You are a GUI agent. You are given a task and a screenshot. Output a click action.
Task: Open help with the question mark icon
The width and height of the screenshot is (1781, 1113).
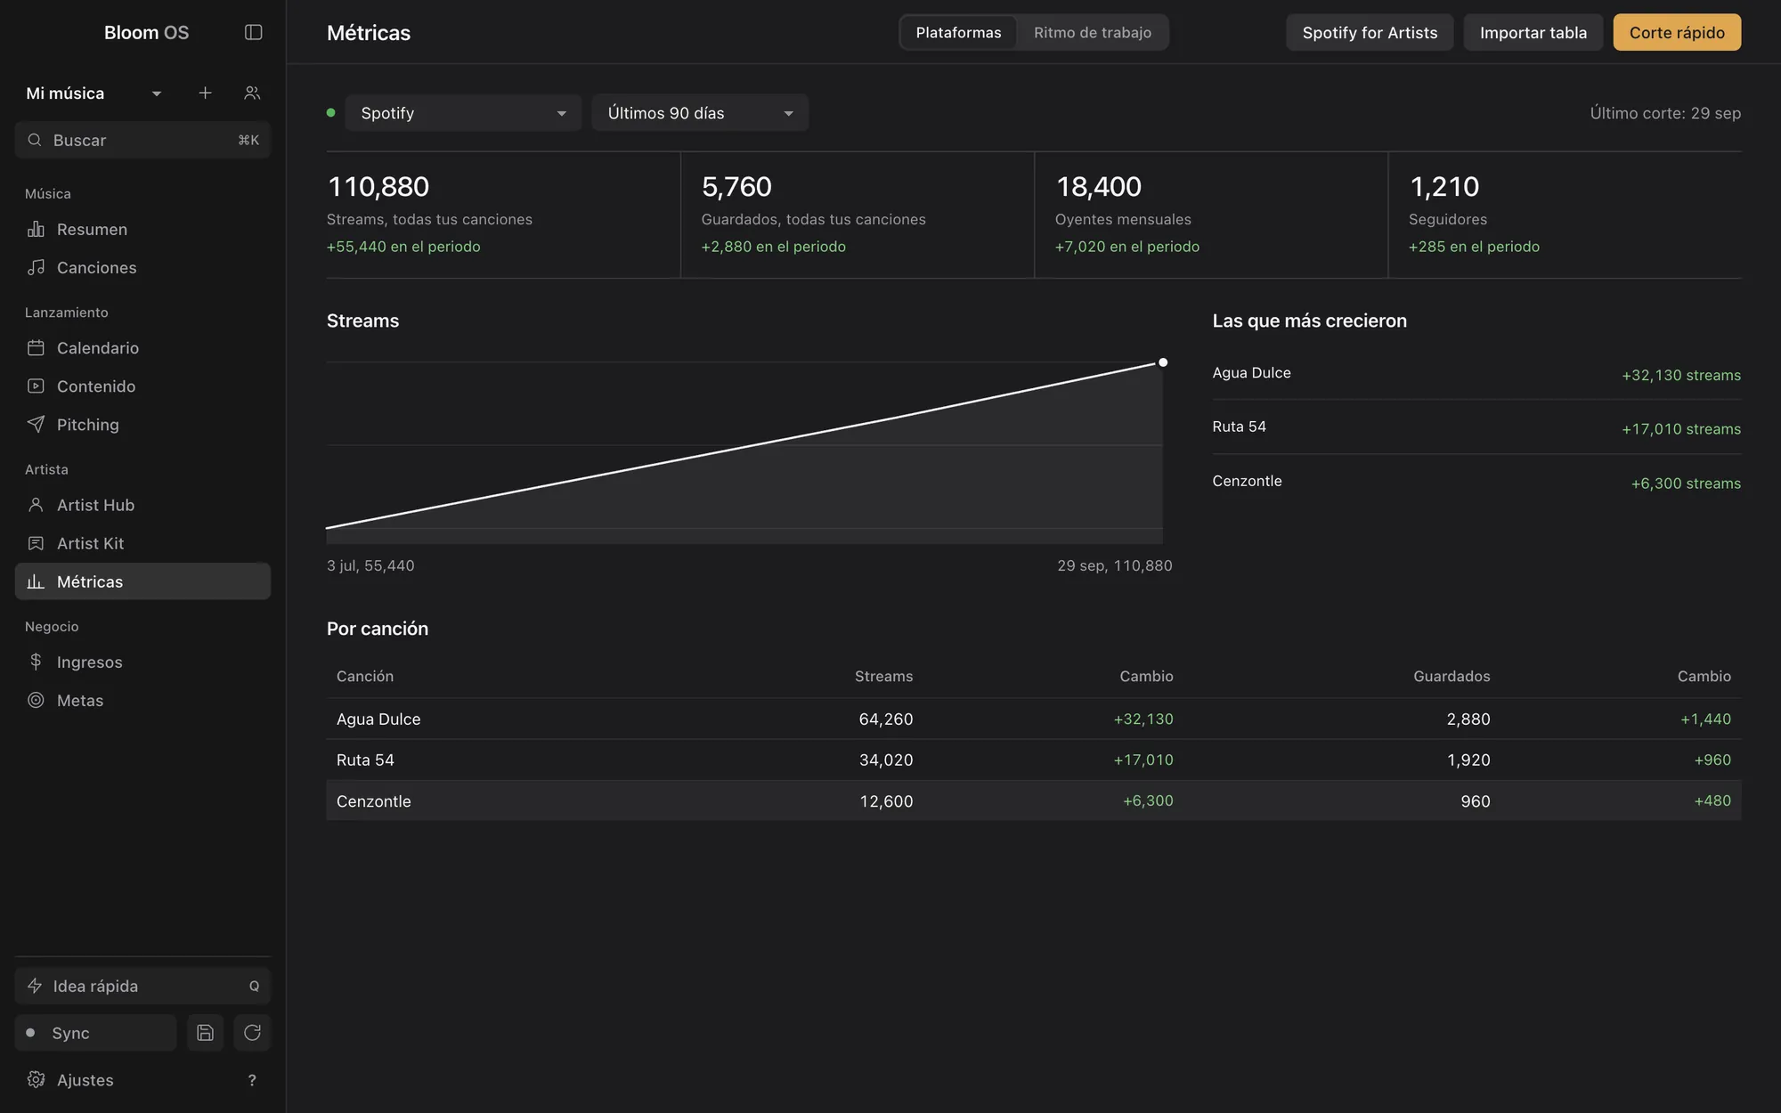[252, 1080]
